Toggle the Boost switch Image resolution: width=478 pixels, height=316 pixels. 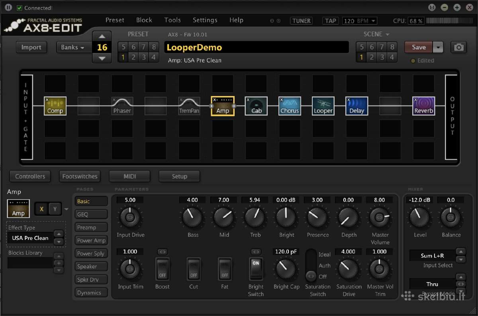pos(162,269)
